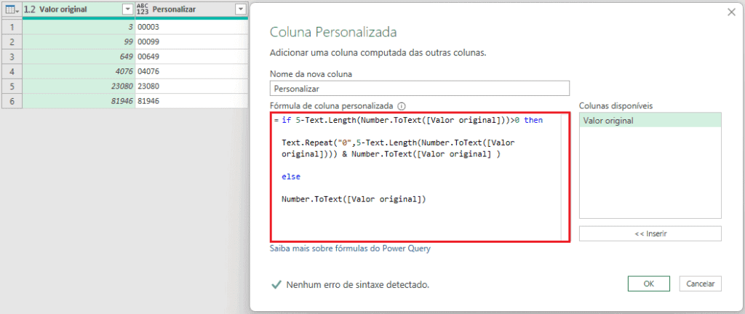Click cell with value 00649
The image size is (745, 314).
tap(191, 57)
